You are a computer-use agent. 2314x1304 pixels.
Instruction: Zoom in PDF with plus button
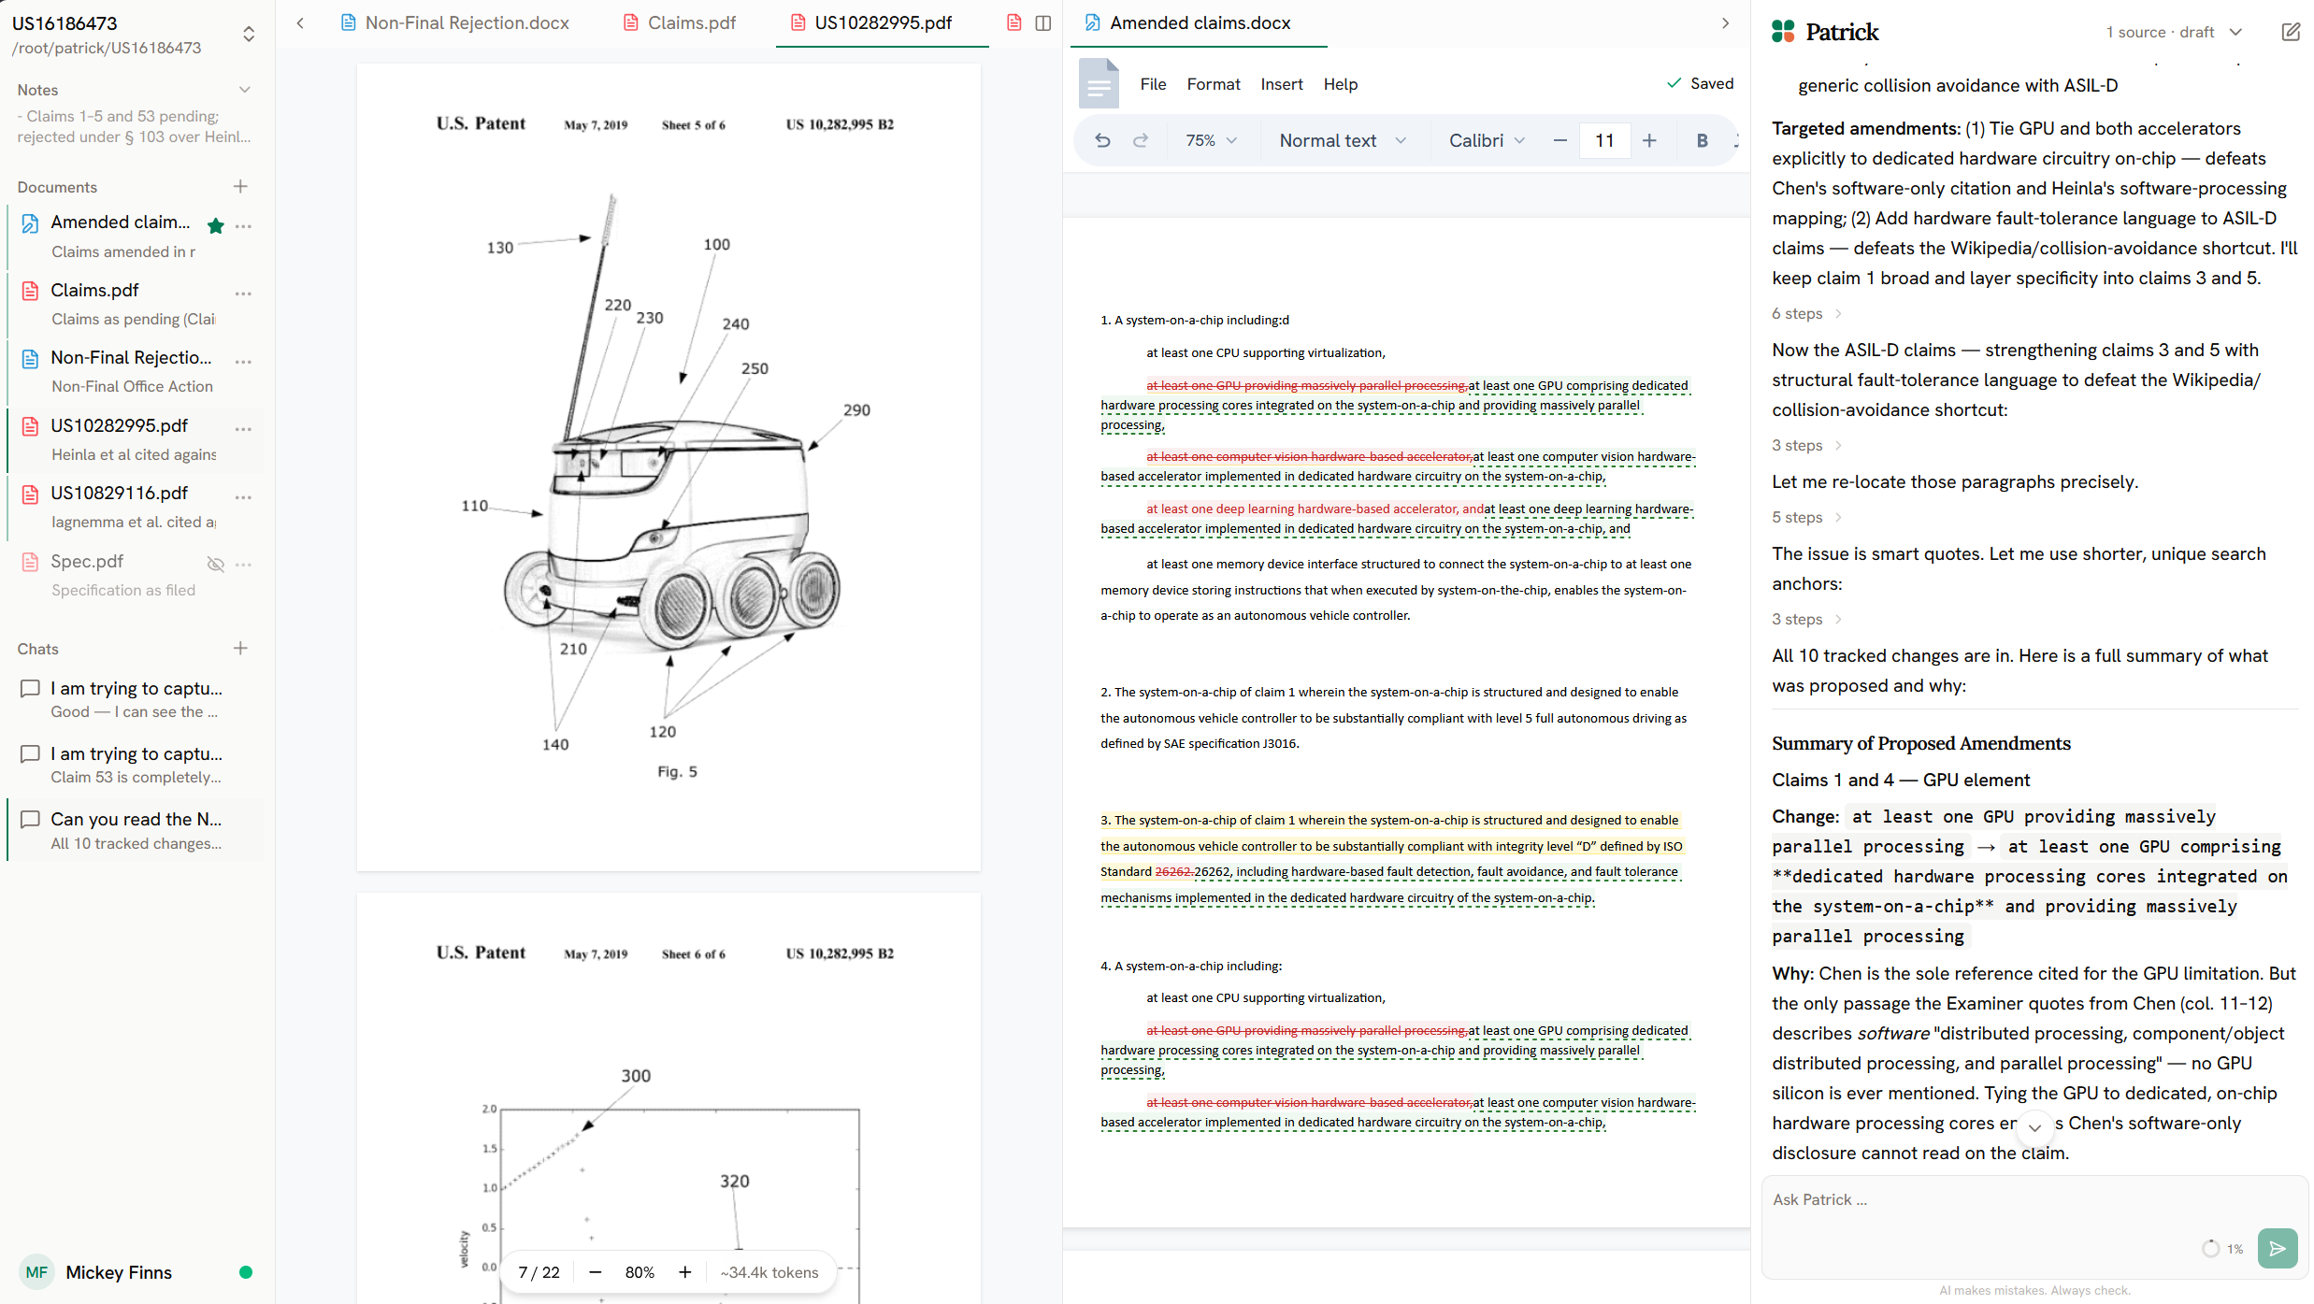tap(685, 1272)
